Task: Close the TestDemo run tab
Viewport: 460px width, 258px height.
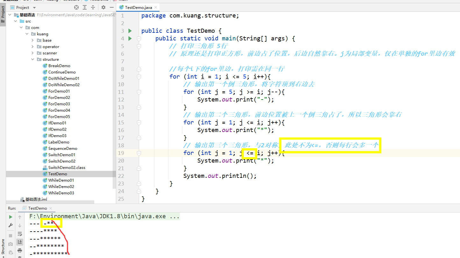Action: tap(51, 208)
